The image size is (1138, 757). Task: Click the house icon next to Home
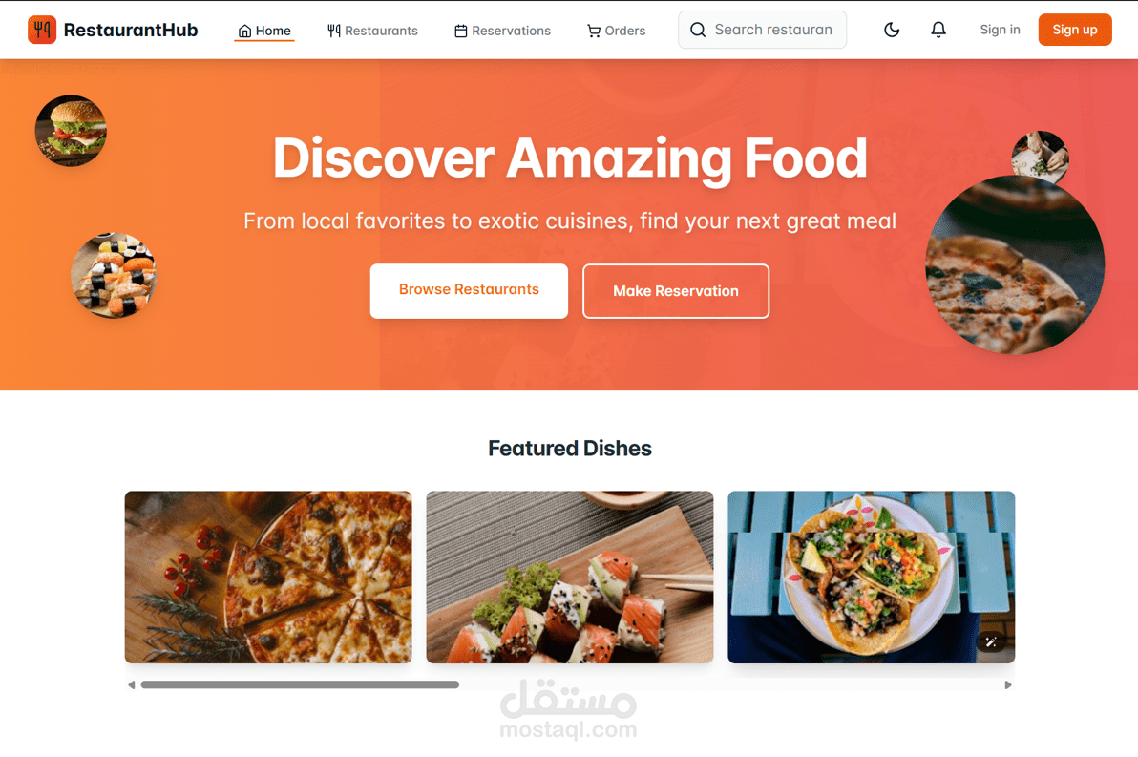coord(244,31)
